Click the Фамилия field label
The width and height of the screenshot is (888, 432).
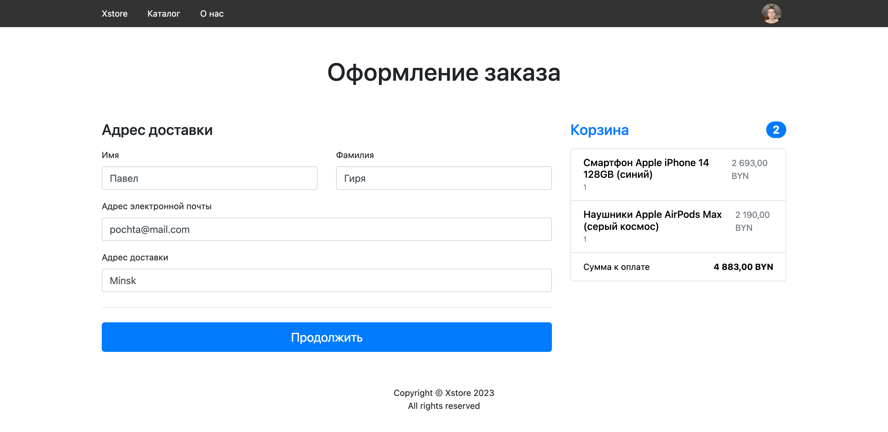355,155
